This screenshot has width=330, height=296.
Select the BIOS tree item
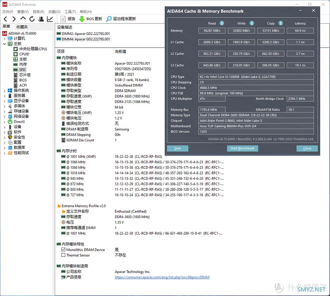coord(20,80)
